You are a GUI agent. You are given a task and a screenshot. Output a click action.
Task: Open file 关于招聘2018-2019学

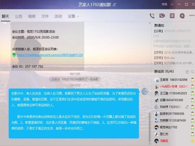174,63
